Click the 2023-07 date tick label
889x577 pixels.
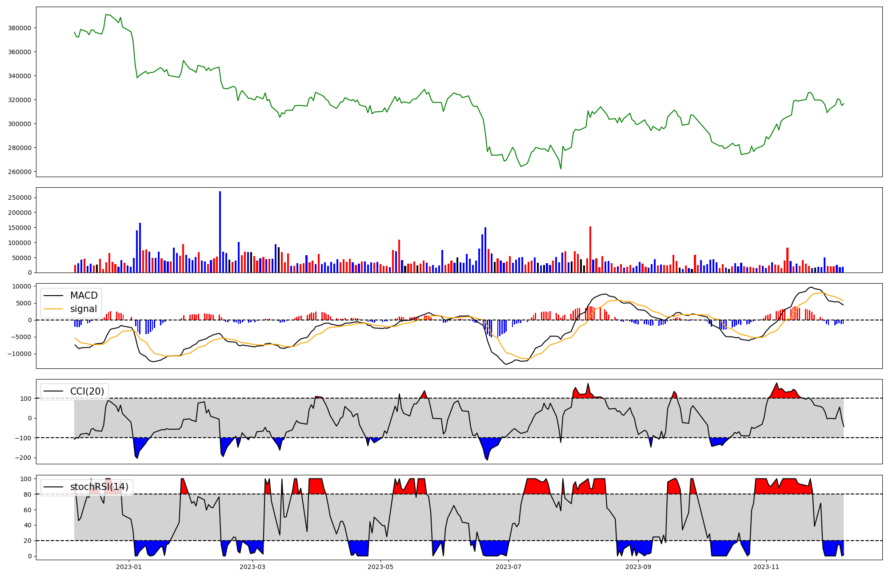point(509,567)
